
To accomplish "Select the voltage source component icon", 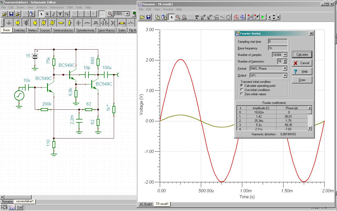I will pyautogui.click(x=18, y=23).
